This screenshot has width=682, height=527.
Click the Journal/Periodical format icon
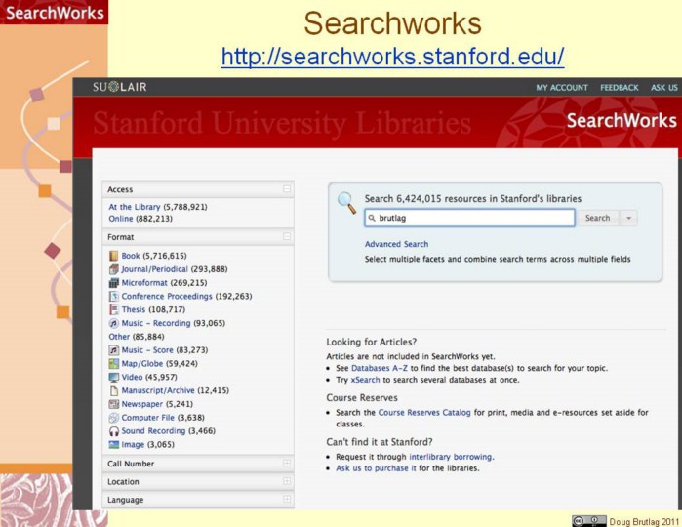click(113, 269)
